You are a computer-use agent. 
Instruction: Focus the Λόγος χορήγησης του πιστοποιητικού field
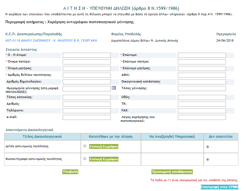pos(202,117)
